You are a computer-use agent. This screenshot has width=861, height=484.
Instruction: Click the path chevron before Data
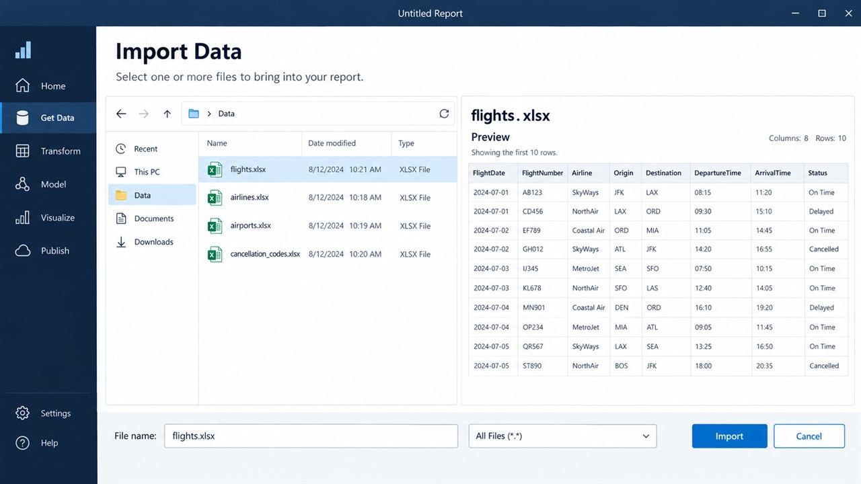[x=210, y=114]
